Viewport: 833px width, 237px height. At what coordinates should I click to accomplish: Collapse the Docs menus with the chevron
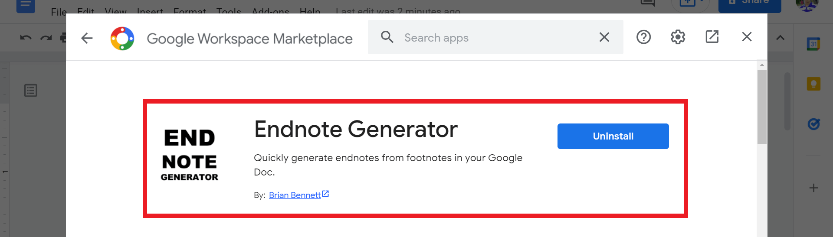point(780,38)
